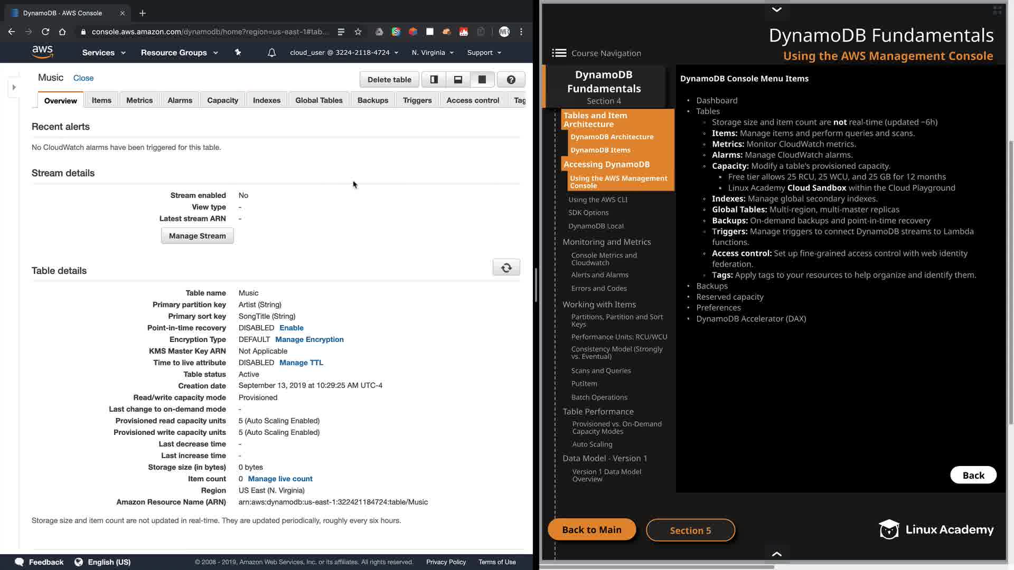Select Using the AWS CLI lesson
The height and width of the screenshot is (570, 1014).
point(598,199)
